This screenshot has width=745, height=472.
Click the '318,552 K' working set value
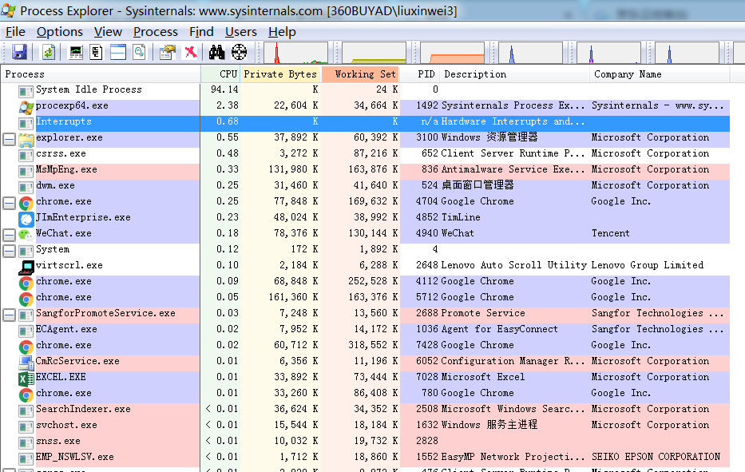[373, 345]
